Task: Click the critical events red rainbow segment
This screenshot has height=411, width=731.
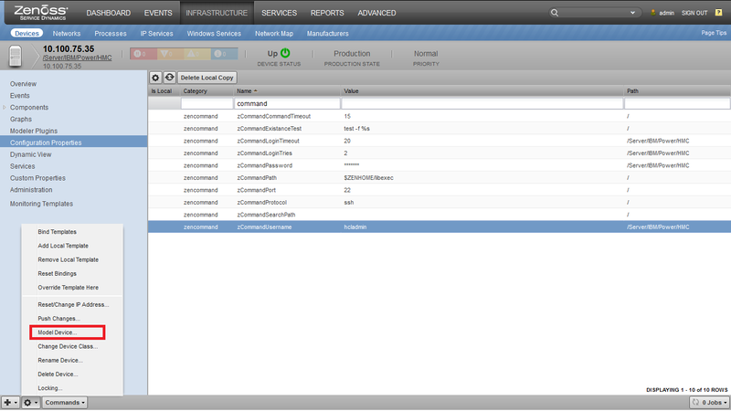Action: pyautogui.click(x=143, y=54)
